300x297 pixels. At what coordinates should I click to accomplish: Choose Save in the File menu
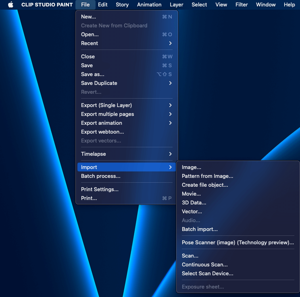(127, 66)
